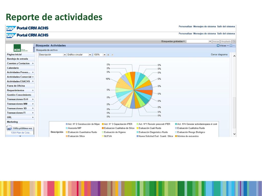
Task: Click the Volver link
Action: 223,46
